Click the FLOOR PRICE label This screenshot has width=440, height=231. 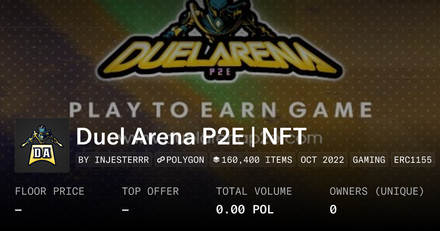[x=49, y=191]
